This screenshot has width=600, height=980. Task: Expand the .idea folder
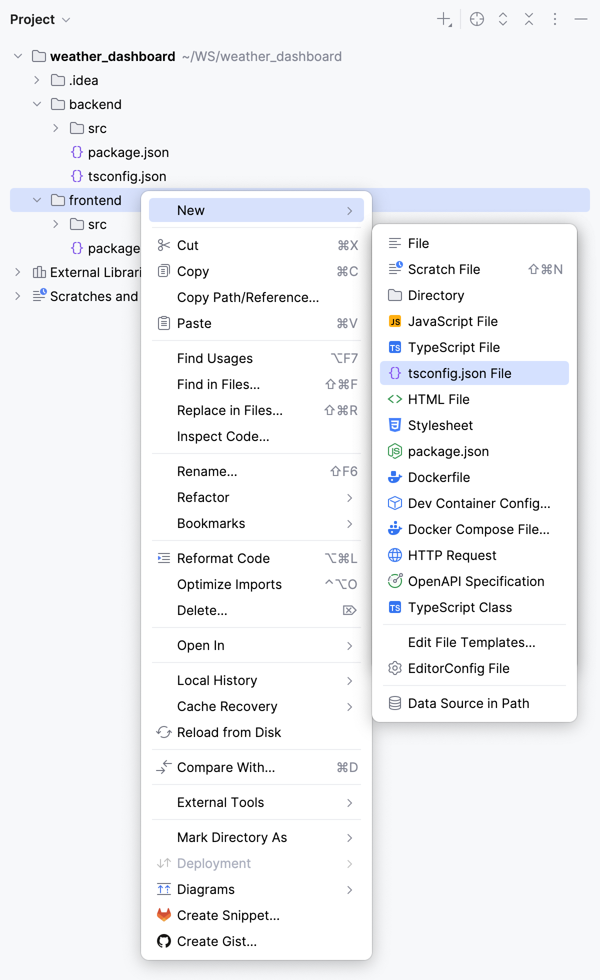[x=36, y=80]
